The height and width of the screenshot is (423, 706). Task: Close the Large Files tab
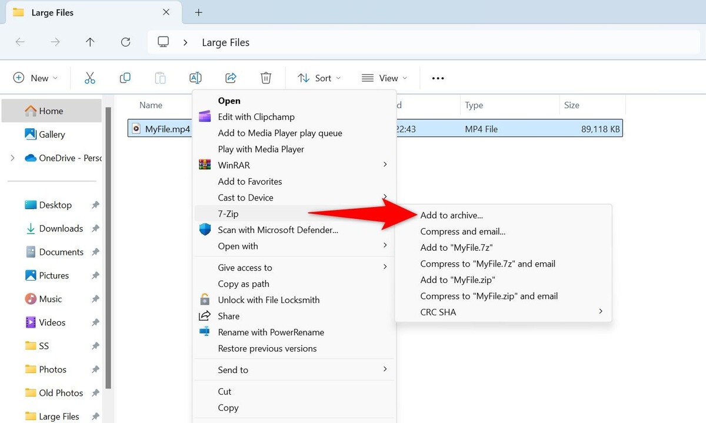(166, 12)
